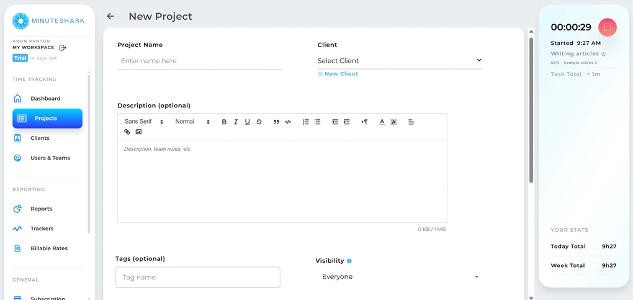The height and width of the screenshot is (300, 633).
Task: Insert a code block
Action: [x=288, y=122]
